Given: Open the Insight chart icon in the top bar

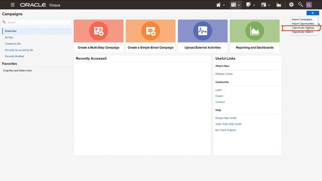Looking at the screenshot, I should click(x=279, y=5).
